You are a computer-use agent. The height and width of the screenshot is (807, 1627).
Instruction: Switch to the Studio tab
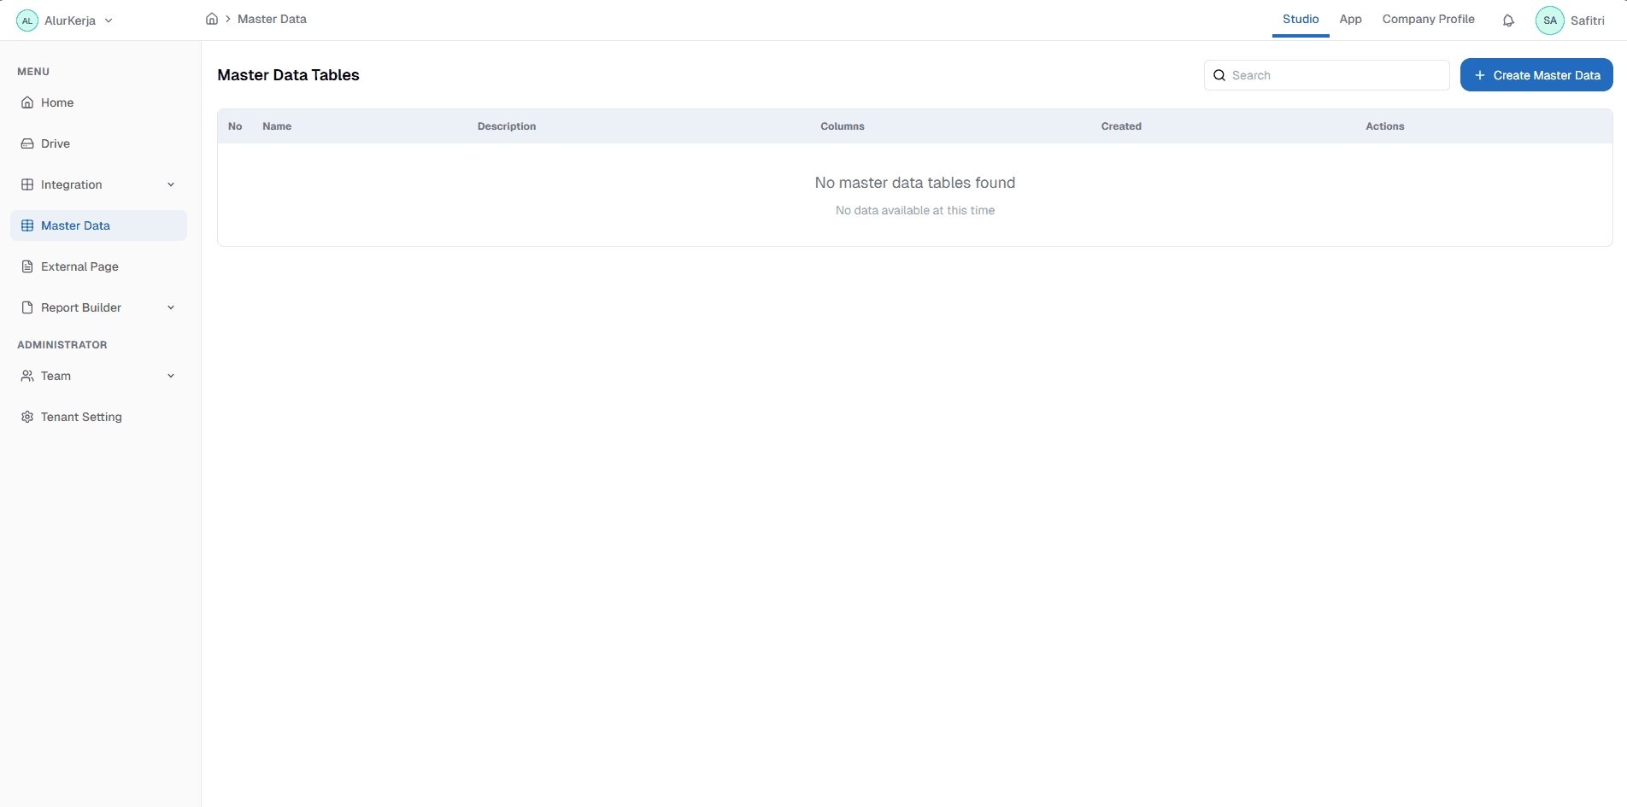pyautogui.click(x=1300, y=19)
